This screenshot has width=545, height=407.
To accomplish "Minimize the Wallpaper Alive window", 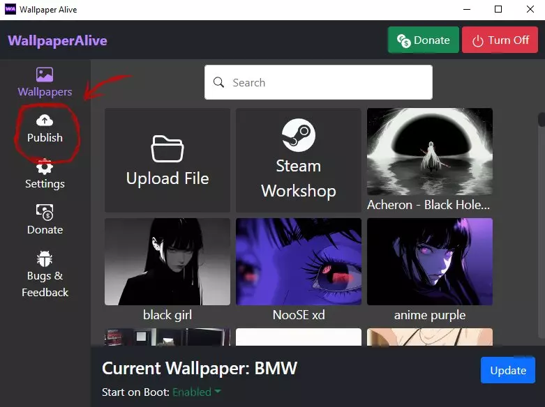I will pyautogui.click(x=467, y=9).
